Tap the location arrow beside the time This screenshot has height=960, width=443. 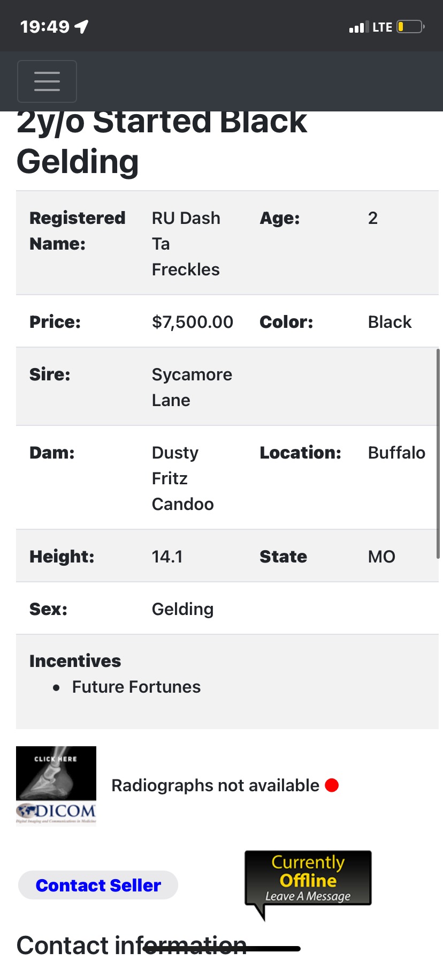81,26
